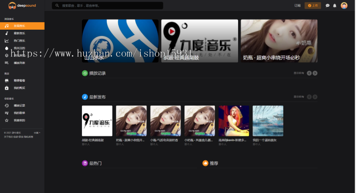Click the blue 最新发布 section heading icon
Screen dimensions: 356x193
pyautogui.click(x=85, y=97)
